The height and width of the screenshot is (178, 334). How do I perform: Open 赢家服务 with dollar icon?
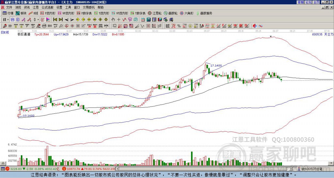[x=204, y=13]
